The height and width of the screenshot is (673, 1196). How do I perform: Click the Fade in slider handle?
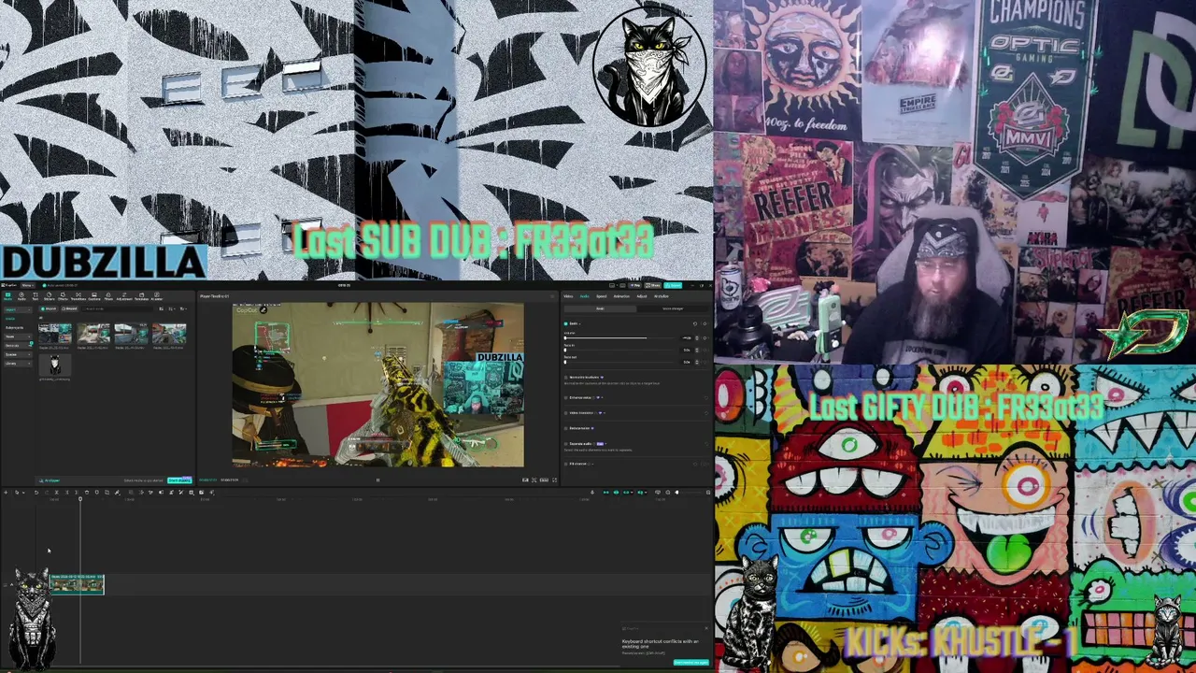tap(565, 351)
